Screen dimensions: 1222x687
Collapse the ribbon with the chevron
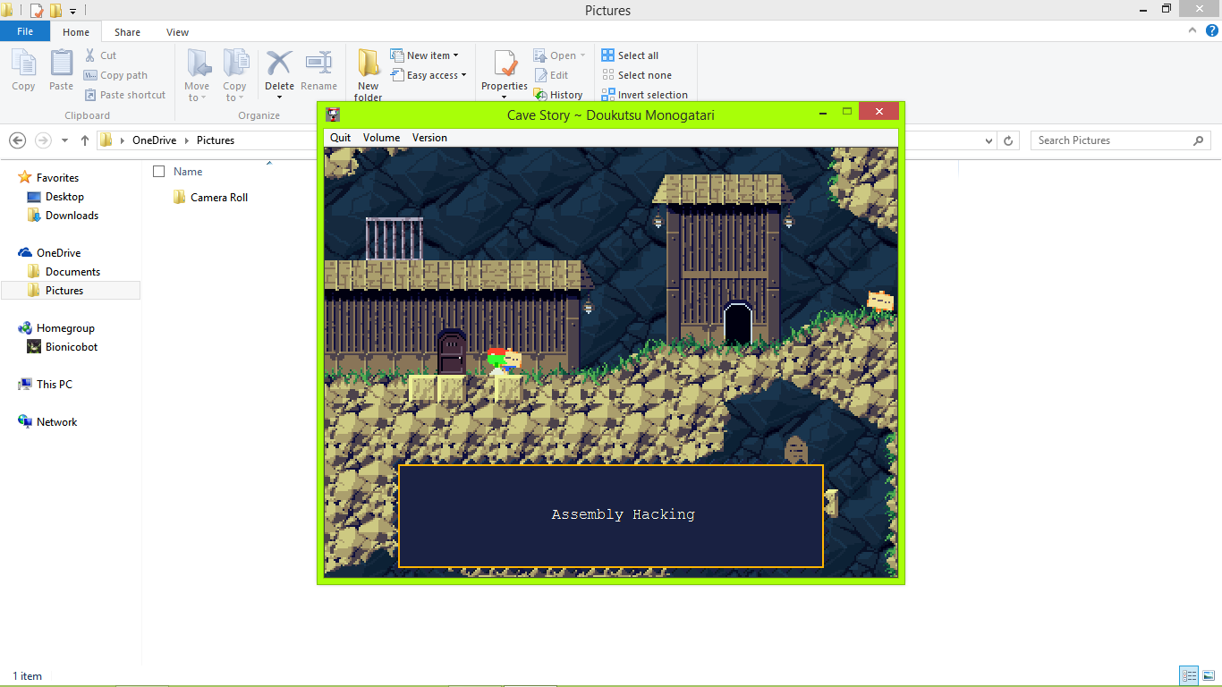pyautogui.click(x=1192, y=30)
